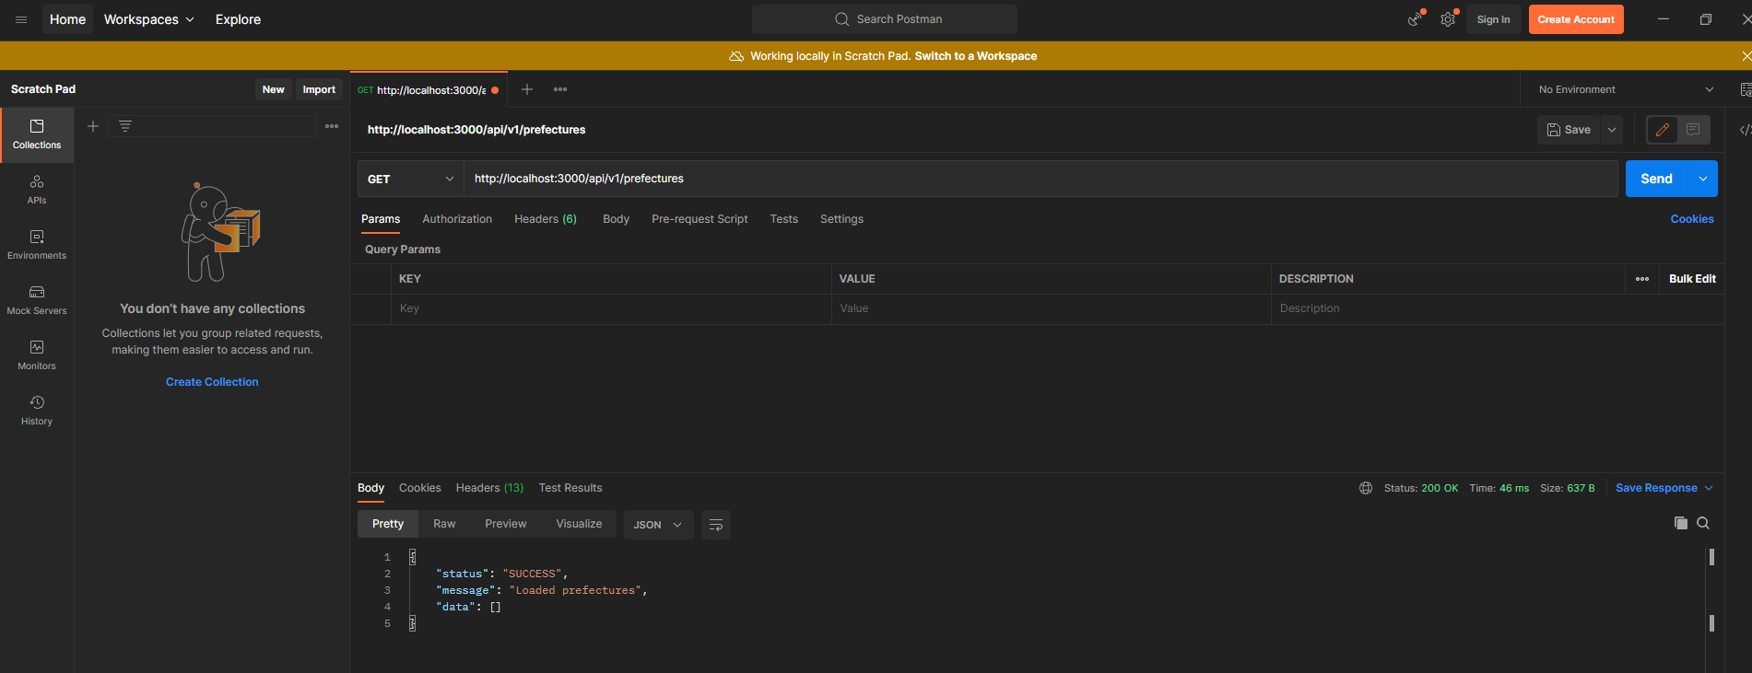Open the code snippet icon
The height and width of the screenshot is (673, 1752).
1744,130
